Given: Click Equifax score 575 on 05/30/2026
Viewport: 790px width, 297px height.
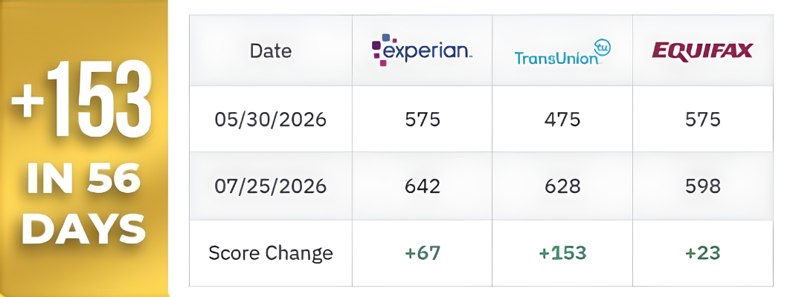Looking at the screenshot, I should (x=702, y=120).
